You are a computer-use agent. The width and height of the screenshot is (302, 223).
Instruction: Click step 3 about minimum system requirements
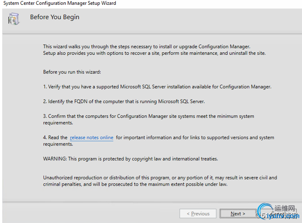point(148,120)
